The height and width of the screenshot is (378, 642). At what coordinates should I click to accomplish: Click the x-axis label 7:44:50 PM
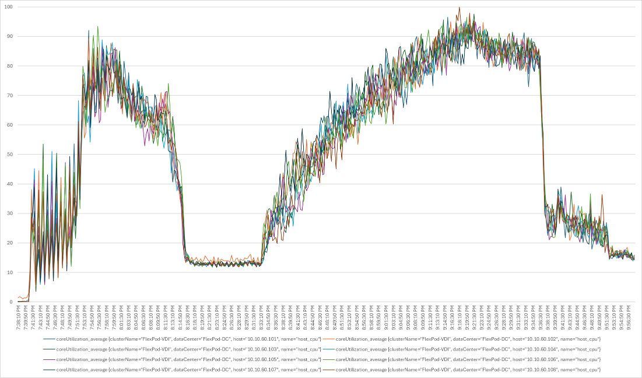tap(48, 316)
